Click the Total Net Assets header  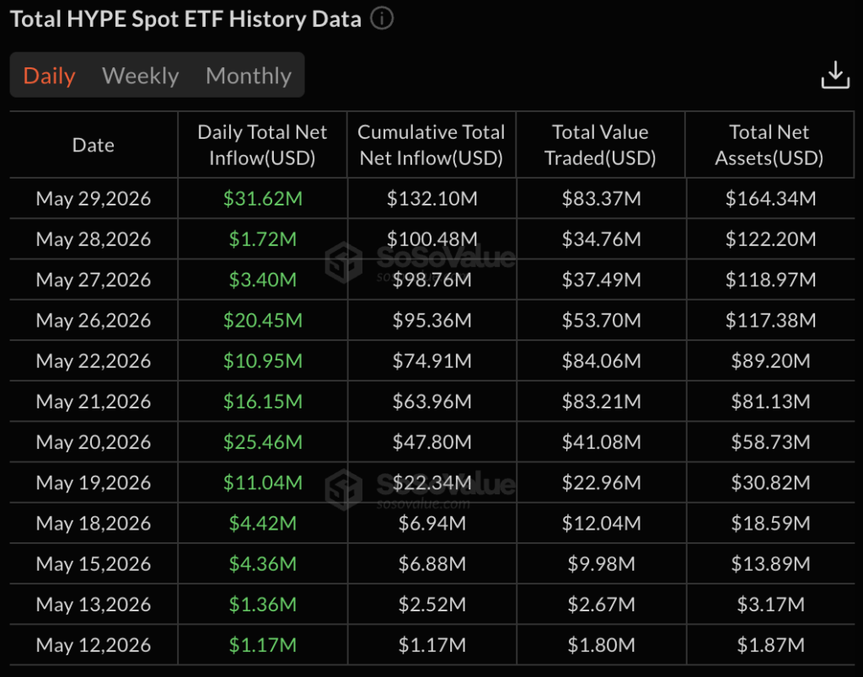coord(769,145)
